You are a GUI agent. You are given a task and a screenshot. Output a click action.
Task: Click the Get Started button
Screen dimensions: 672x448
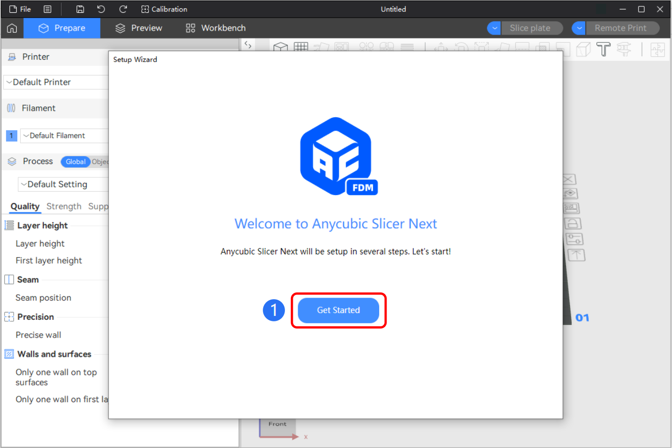[338, 310]
